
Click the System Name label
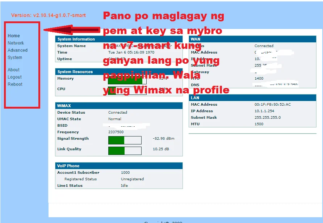tap(71, 46)
